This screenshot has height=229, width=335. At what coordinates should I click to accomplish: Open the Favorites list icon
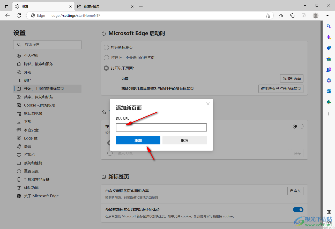(x=281, y=15)
